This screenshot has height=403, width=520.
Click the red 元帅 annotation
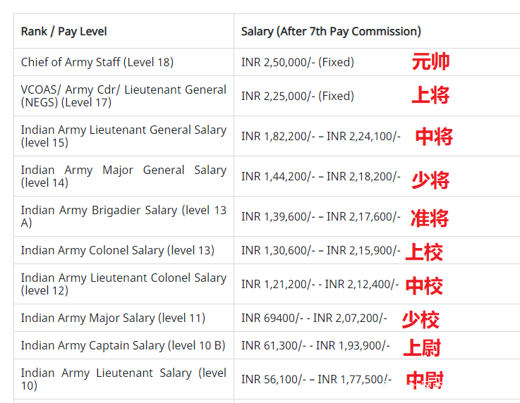tap(430, 62)
